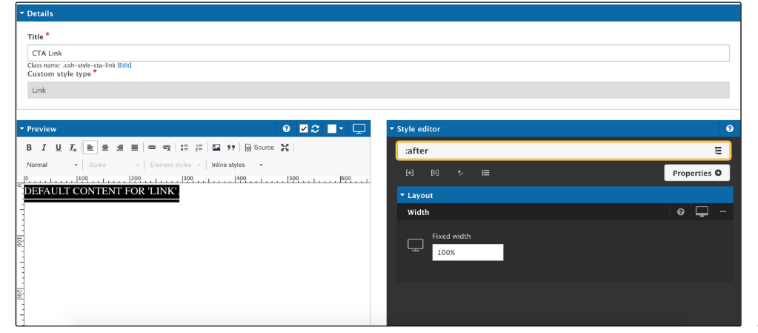Click the add child selector bracket-plus icon
758x333 pixels.
[x=410, y=173]
